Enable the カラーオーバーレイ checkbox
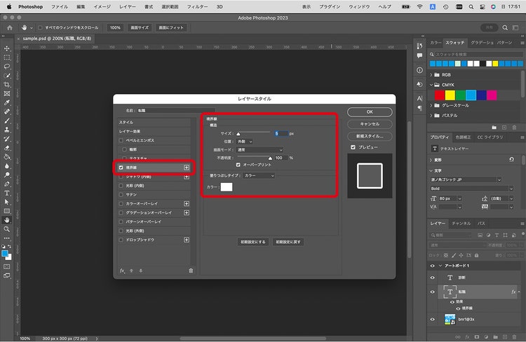 click(x=121, y=203)
